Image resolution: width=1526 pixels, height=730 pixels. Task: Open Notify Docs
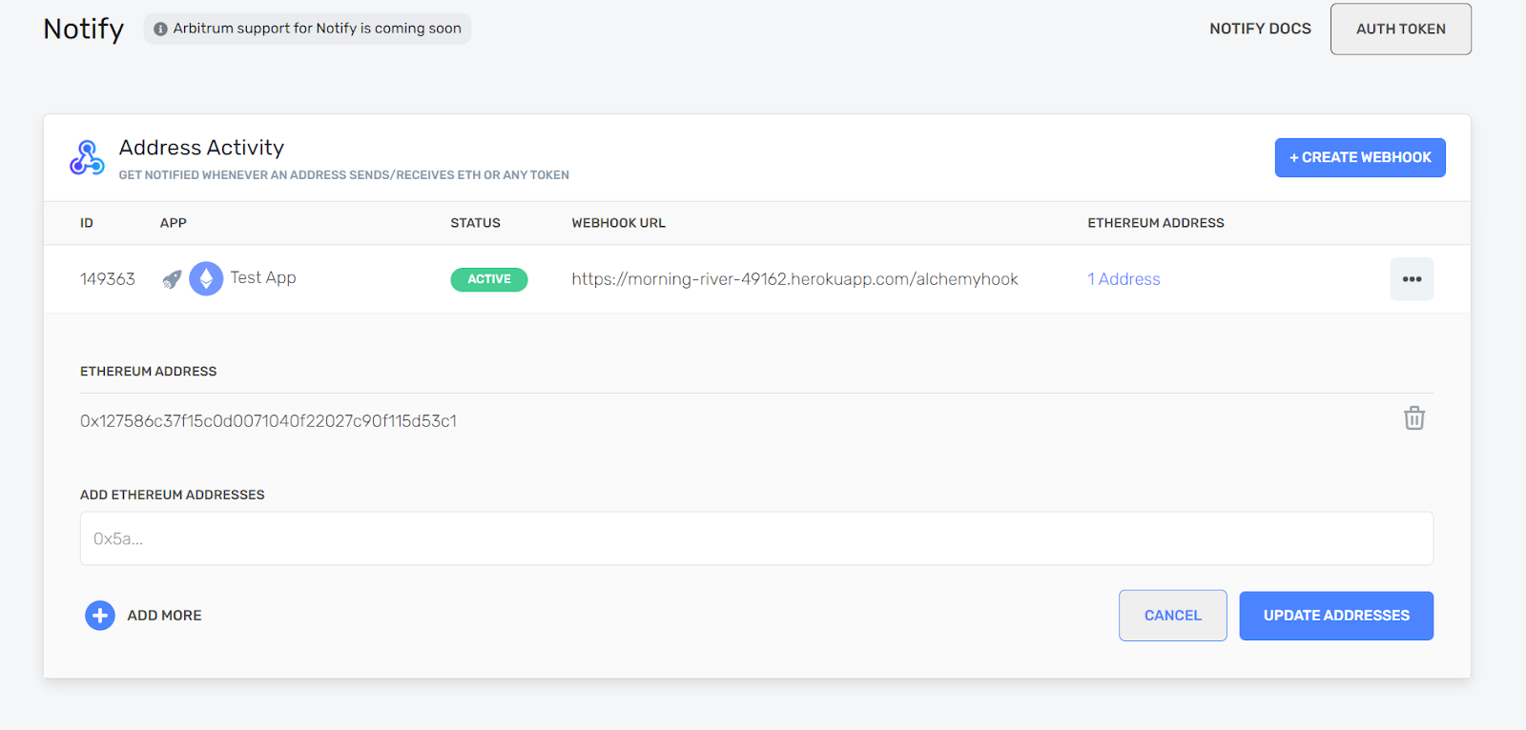pos(1260,29)
